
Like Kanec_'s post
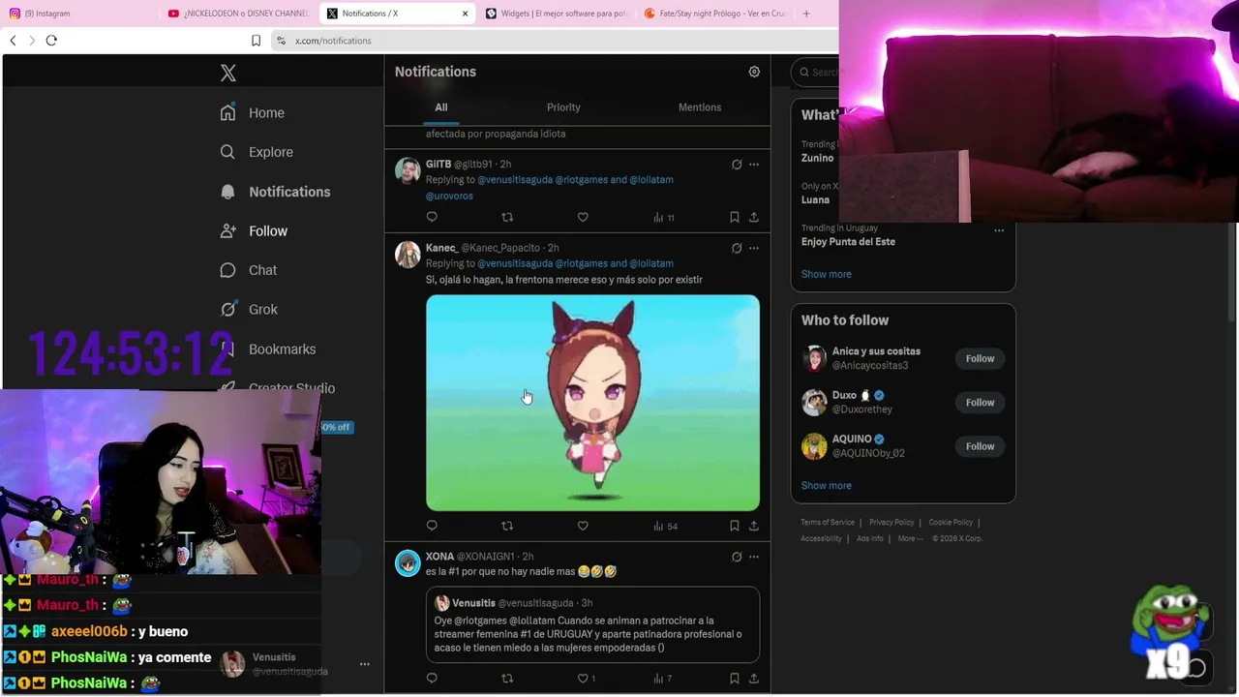click(x=583, y=526)
